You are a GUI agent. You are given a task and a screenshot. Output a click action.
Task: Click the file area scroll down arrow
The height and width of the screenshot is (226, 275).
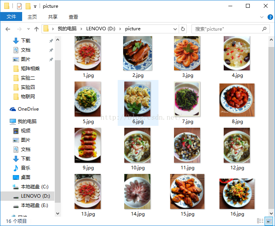[x=271, y=213]
